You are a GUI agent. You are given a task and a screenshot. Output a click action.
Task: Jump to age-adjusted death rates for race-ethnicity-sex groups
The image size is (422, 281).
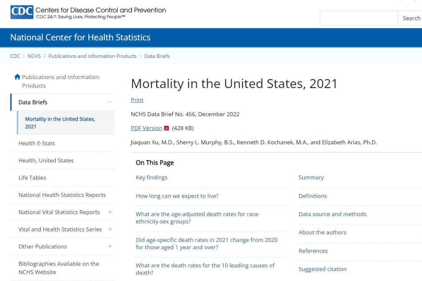[198, 218]
